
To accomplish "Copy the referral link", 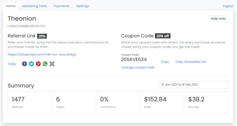I will 12,64.
